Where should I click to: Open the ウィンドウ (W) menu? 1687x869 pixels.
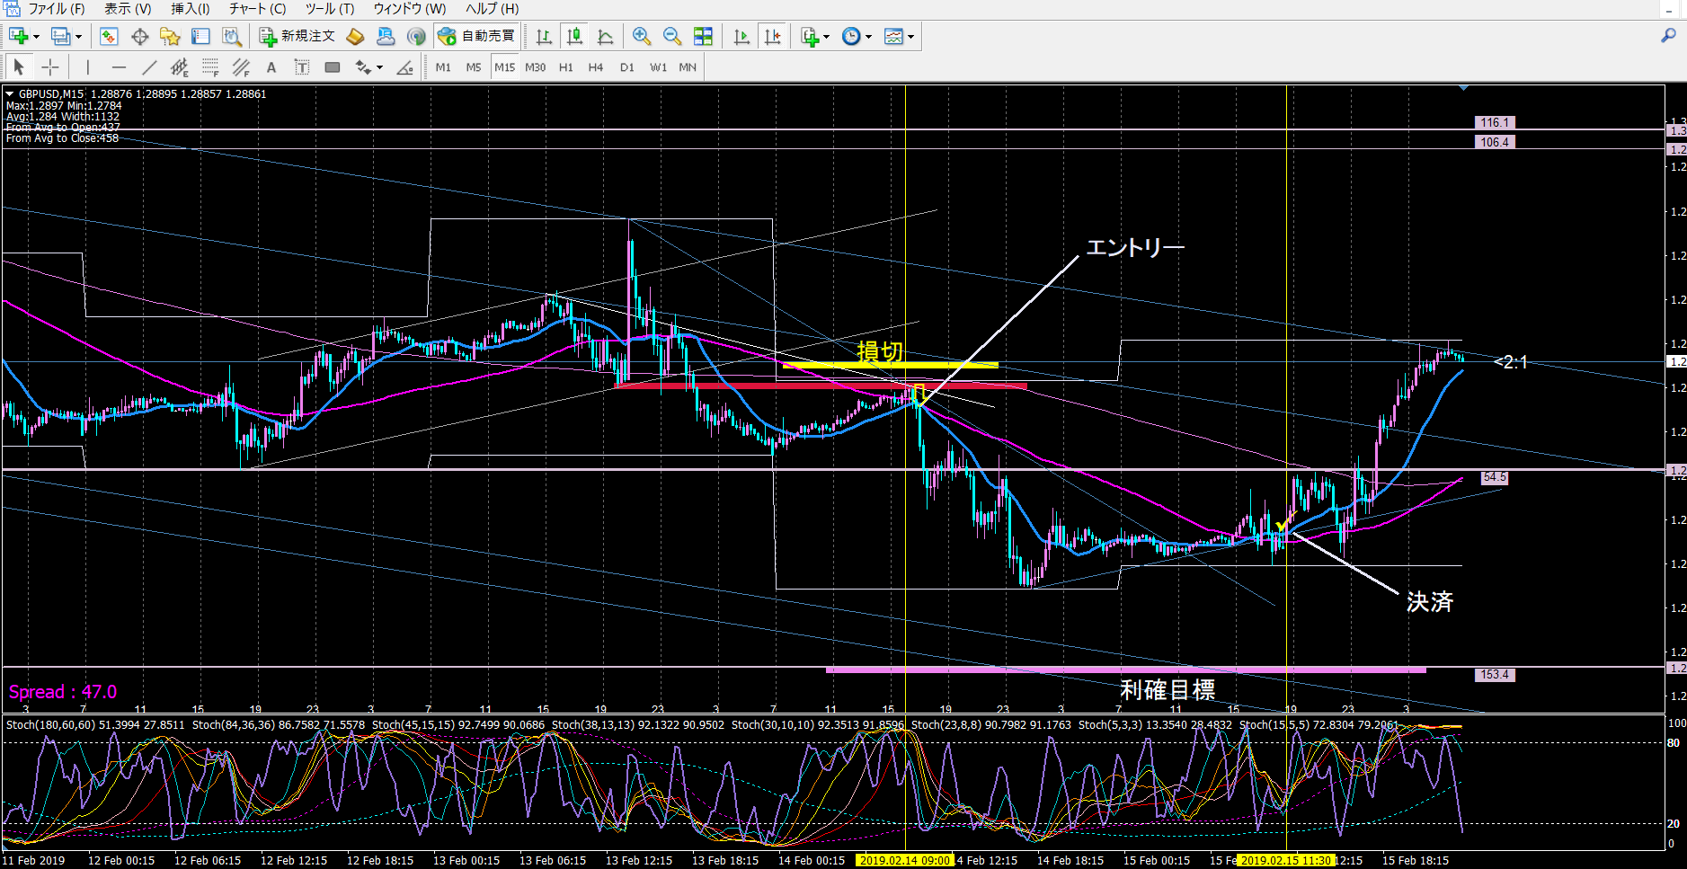pos(410,9)
